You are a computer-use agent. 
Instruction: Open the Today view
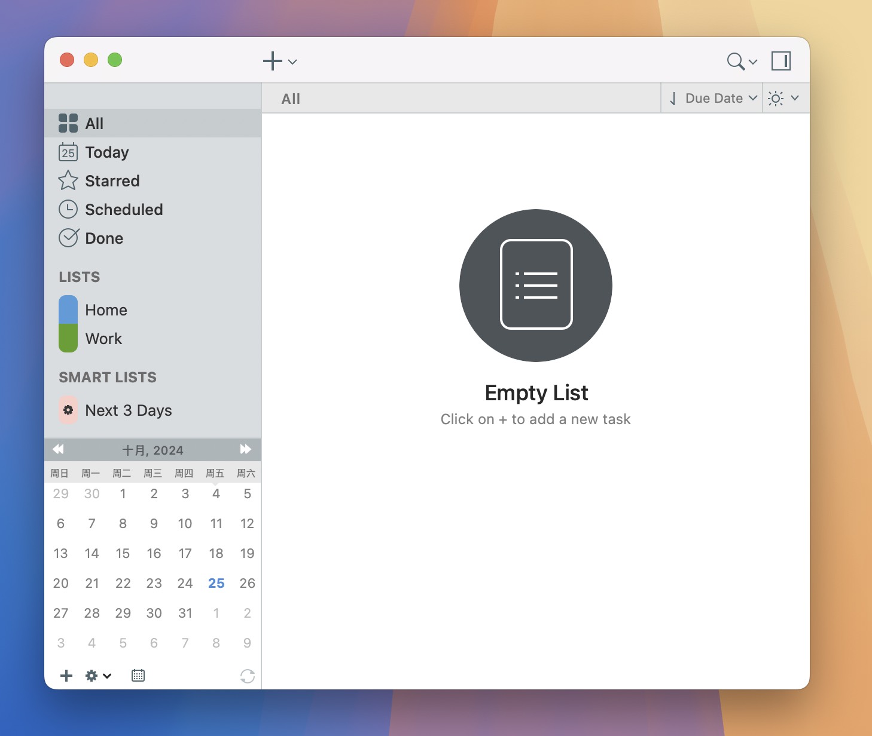(106, 152)
